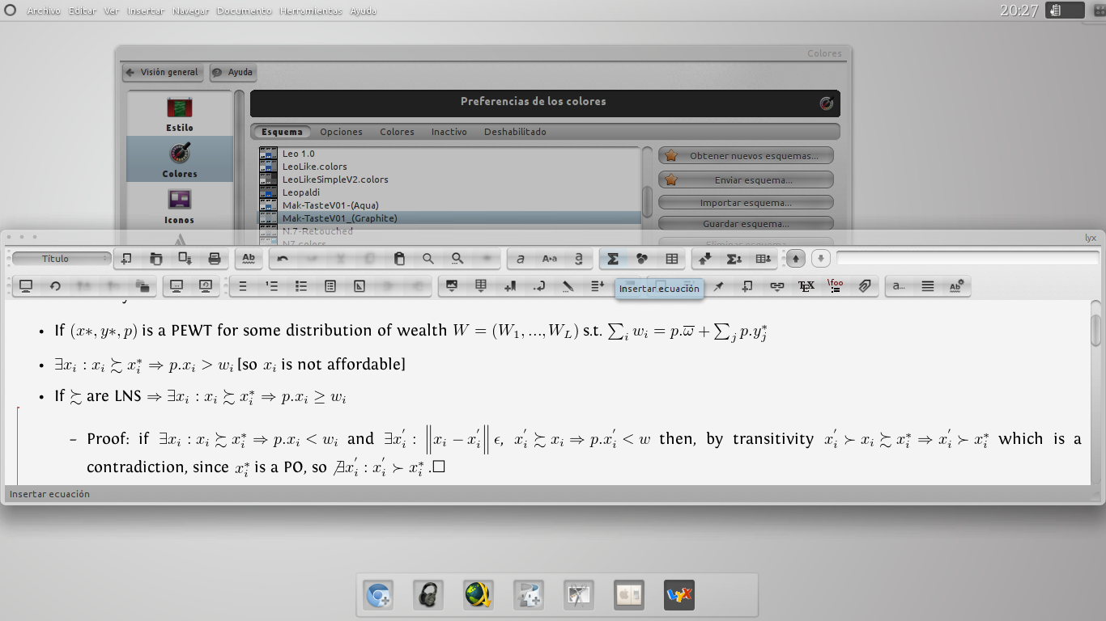Screen dimensions: 1106x621
Task: Click the Visión general back button
Action: pos(163,72)
